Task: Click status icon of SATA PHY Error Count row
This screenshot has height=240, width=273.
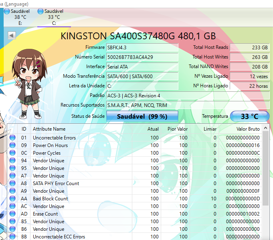Action: pyautogui.click(x=12, y=183)
